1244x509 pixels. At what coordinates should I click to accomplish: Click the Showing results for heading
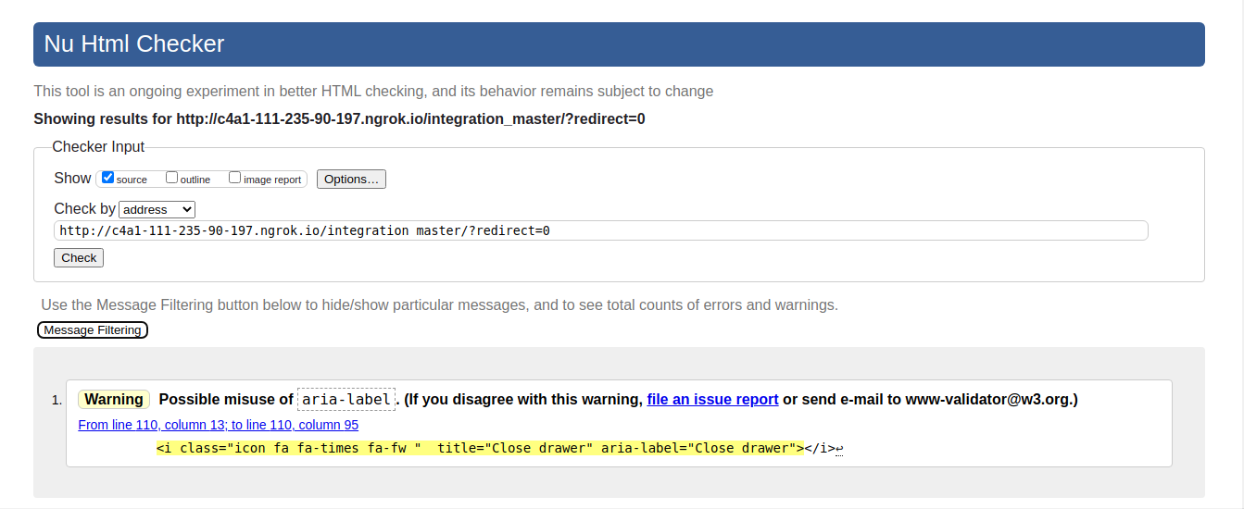(x=339, y=119)
